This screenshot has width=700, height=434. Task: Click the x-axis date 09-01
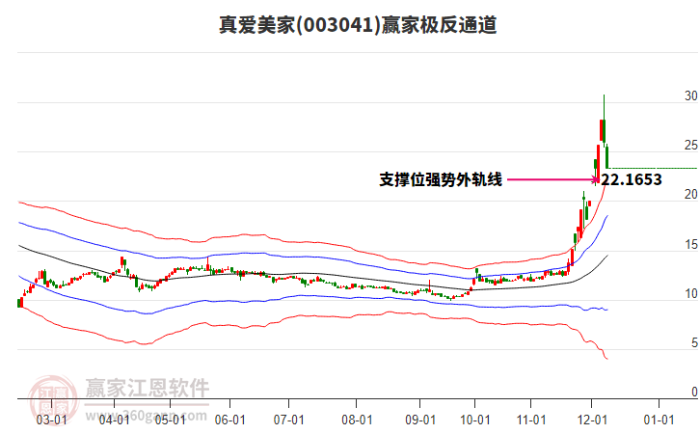pos(420,420)
